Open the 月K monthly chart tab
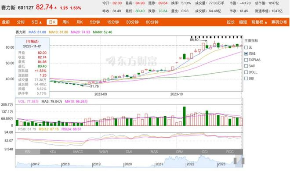 (x=80, y=22)
